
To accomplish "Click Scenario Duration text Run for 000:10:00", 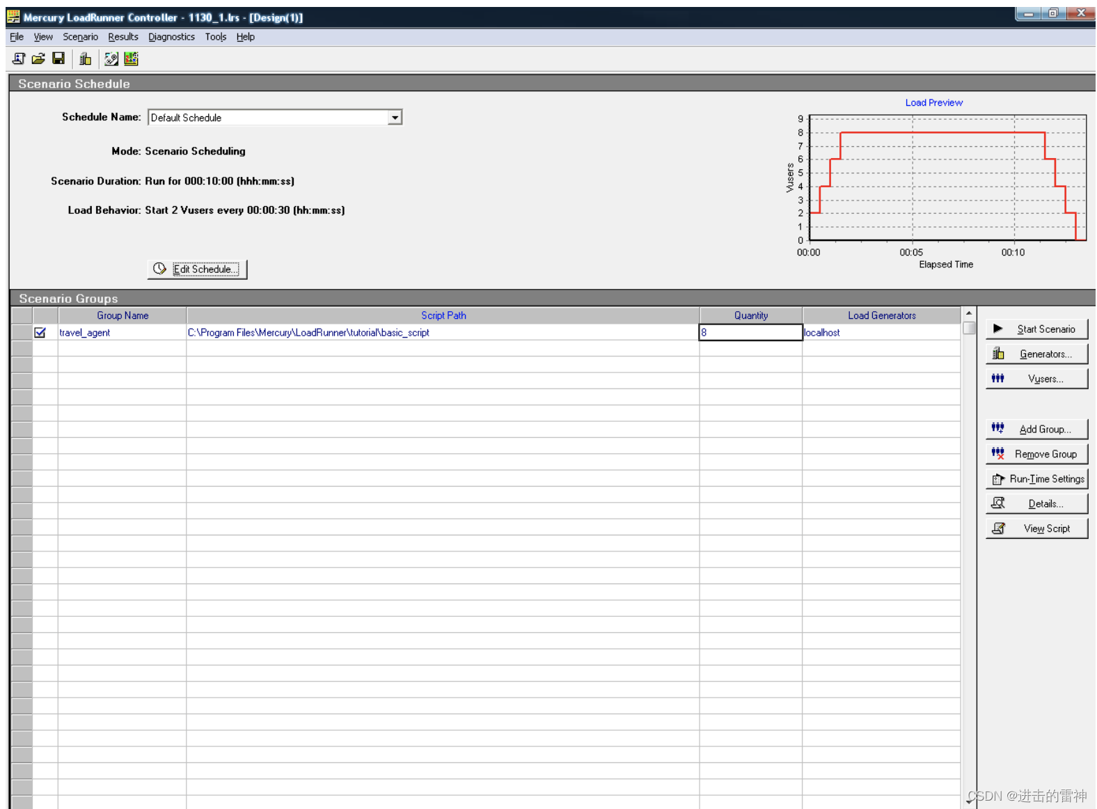I will click(x=220, y=181).
